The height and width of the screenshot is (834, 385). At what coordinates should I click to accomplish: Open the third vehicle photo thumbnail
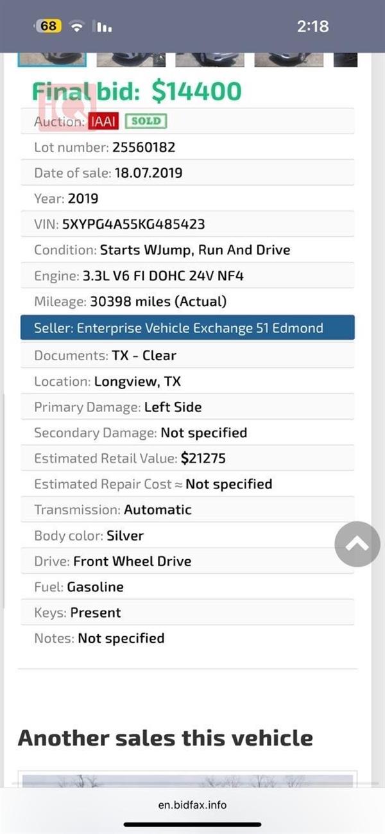pyautogui.click(x=210, y=59)
